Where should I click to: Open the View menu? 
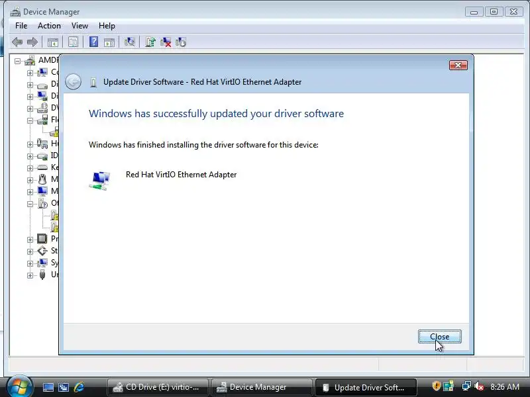(79, 26)
